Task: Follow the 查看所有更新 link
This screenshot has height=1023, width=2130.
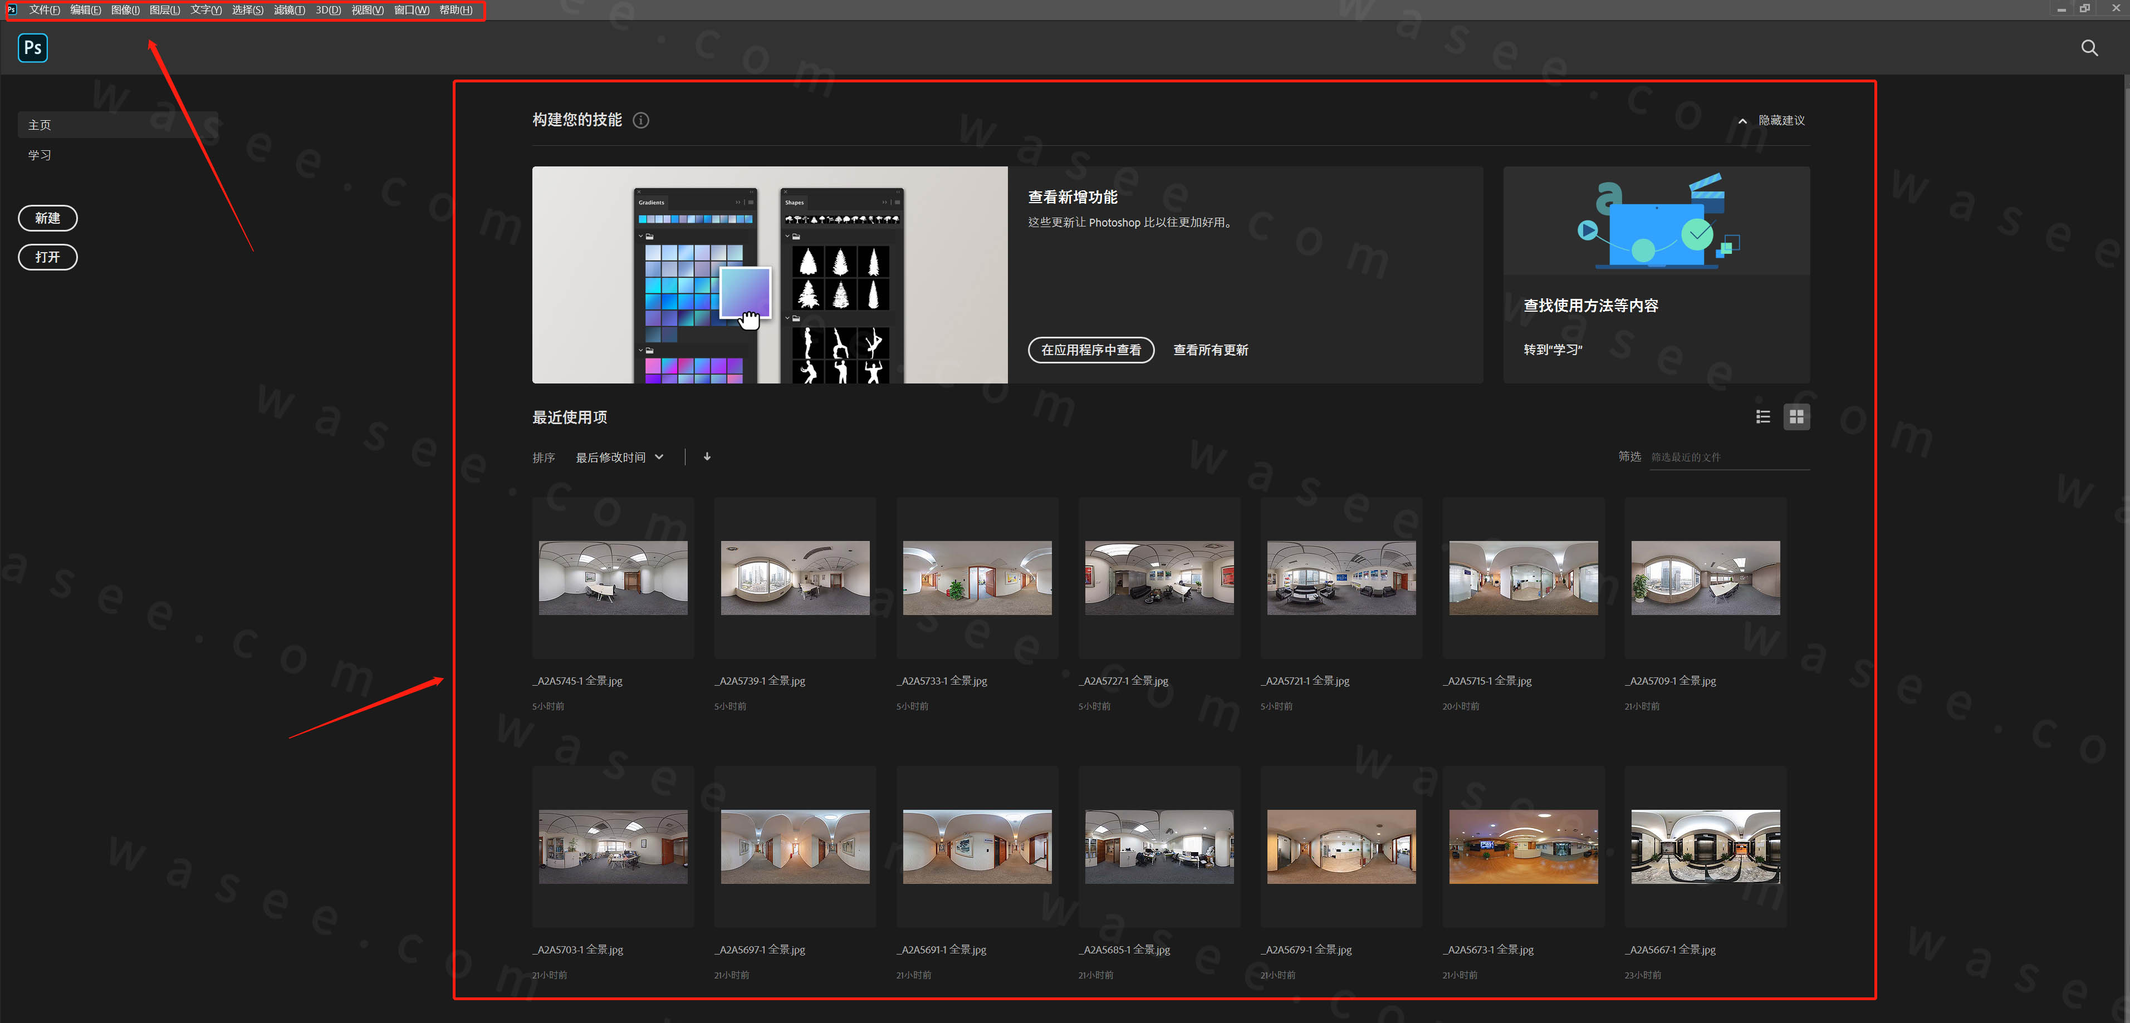Action: point(1211,350)
